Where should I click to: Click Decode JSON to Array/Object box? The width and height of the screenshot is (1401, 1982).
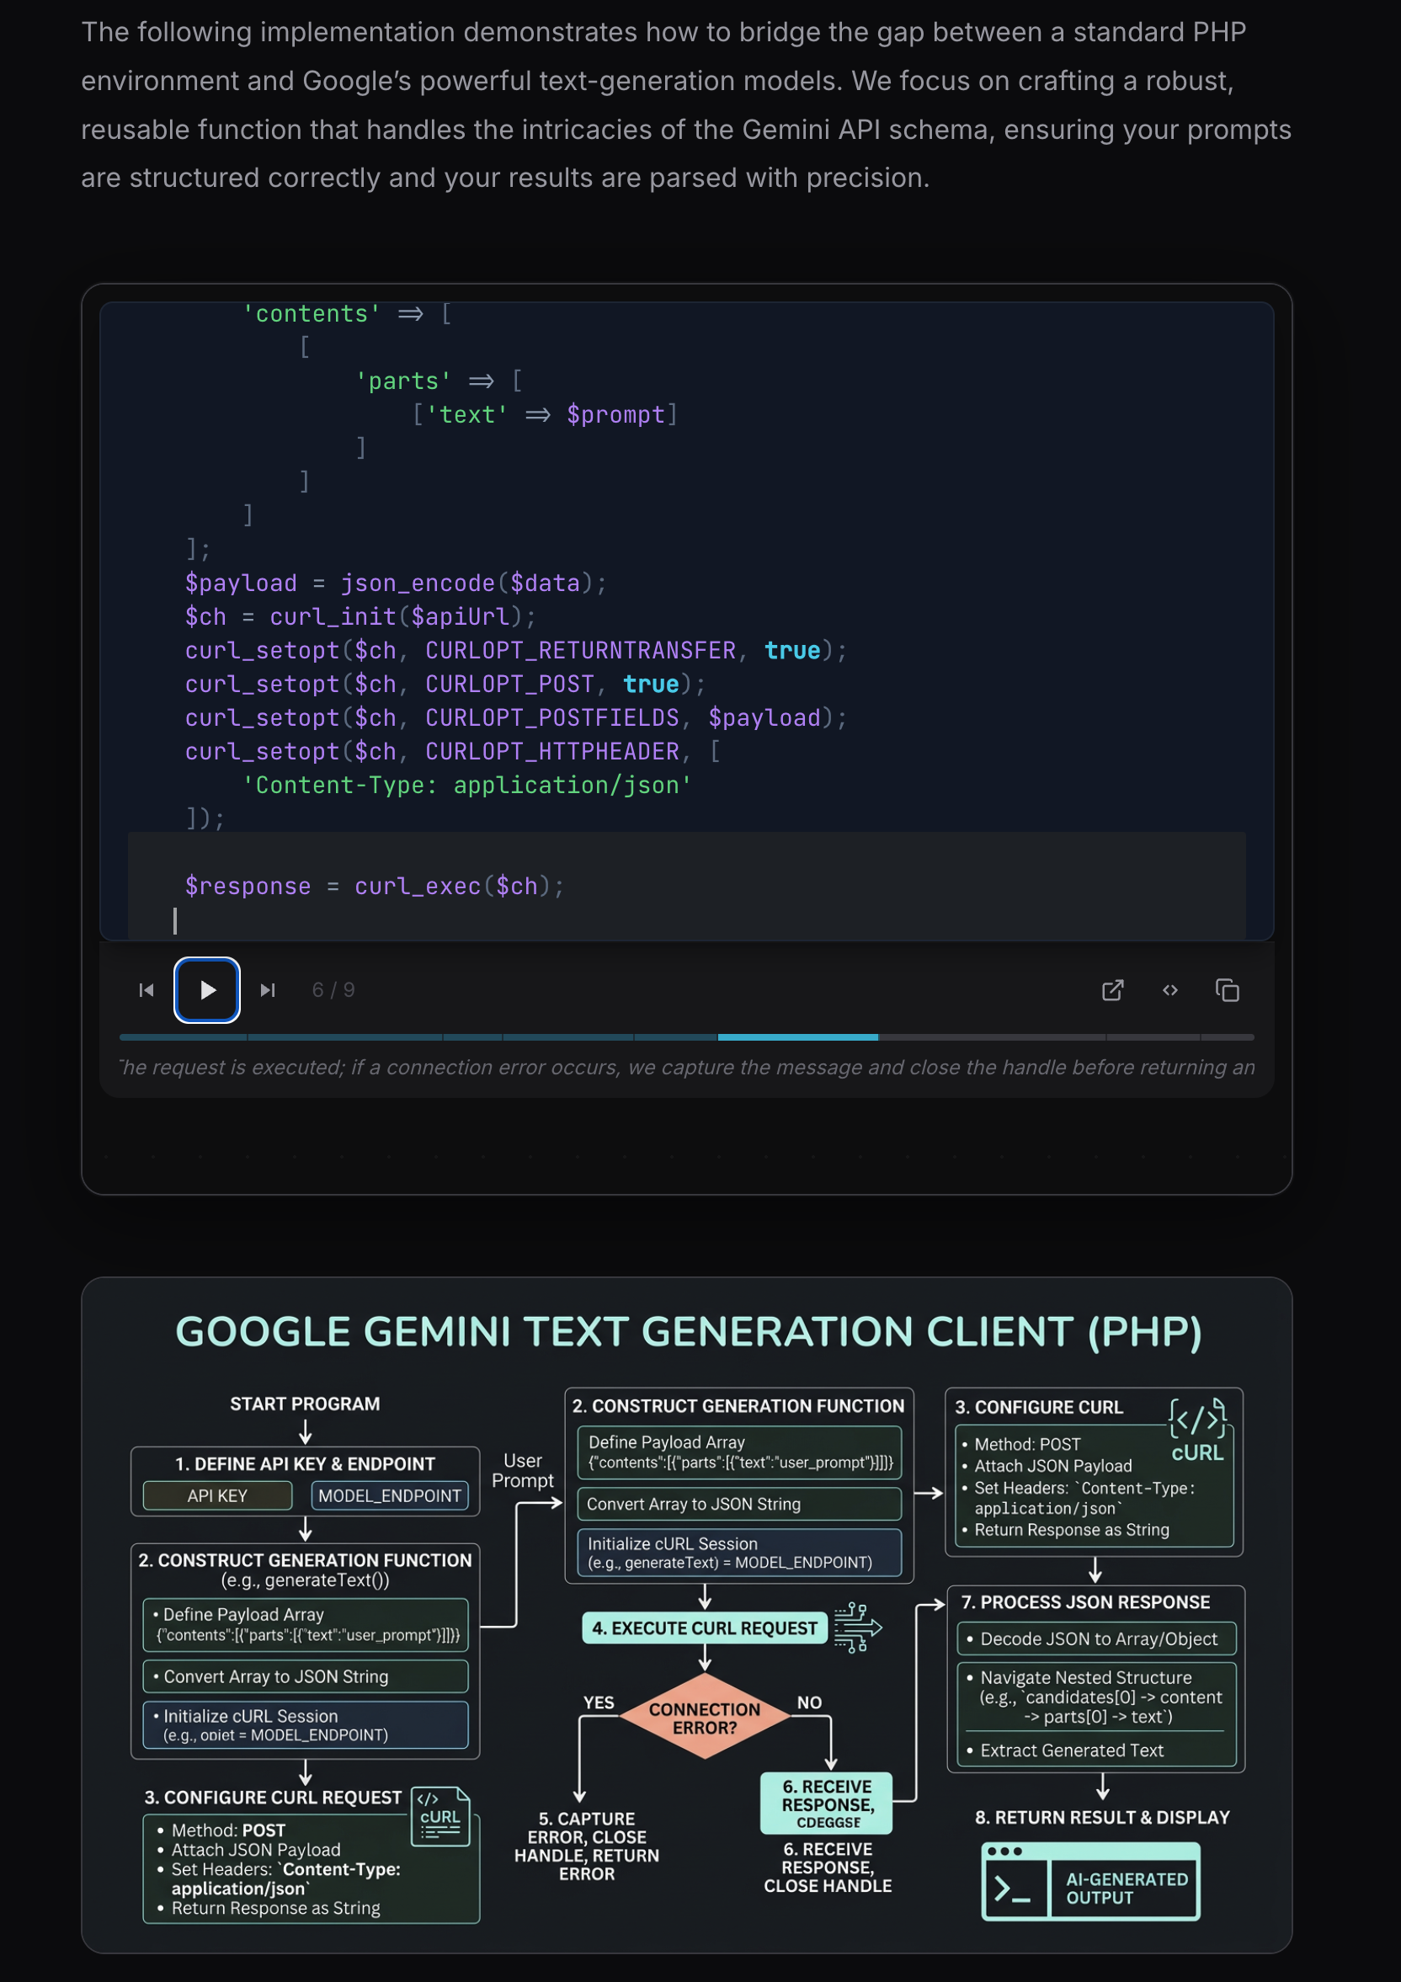pyautogui.click(x=1096, y=1638)
